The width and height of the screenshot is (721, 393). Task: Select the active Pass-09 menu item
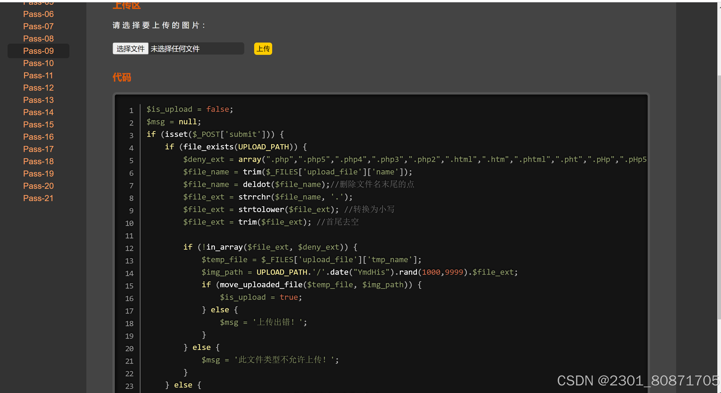point(38,51)
